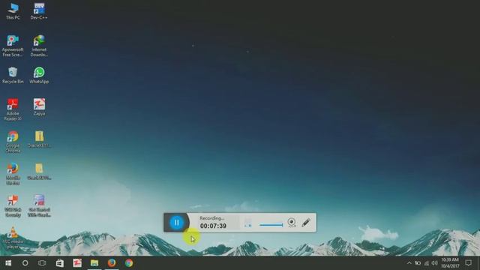
Task: Open Apowersoft Free Screen Recorder shortcut
Action: click(13, 46)
